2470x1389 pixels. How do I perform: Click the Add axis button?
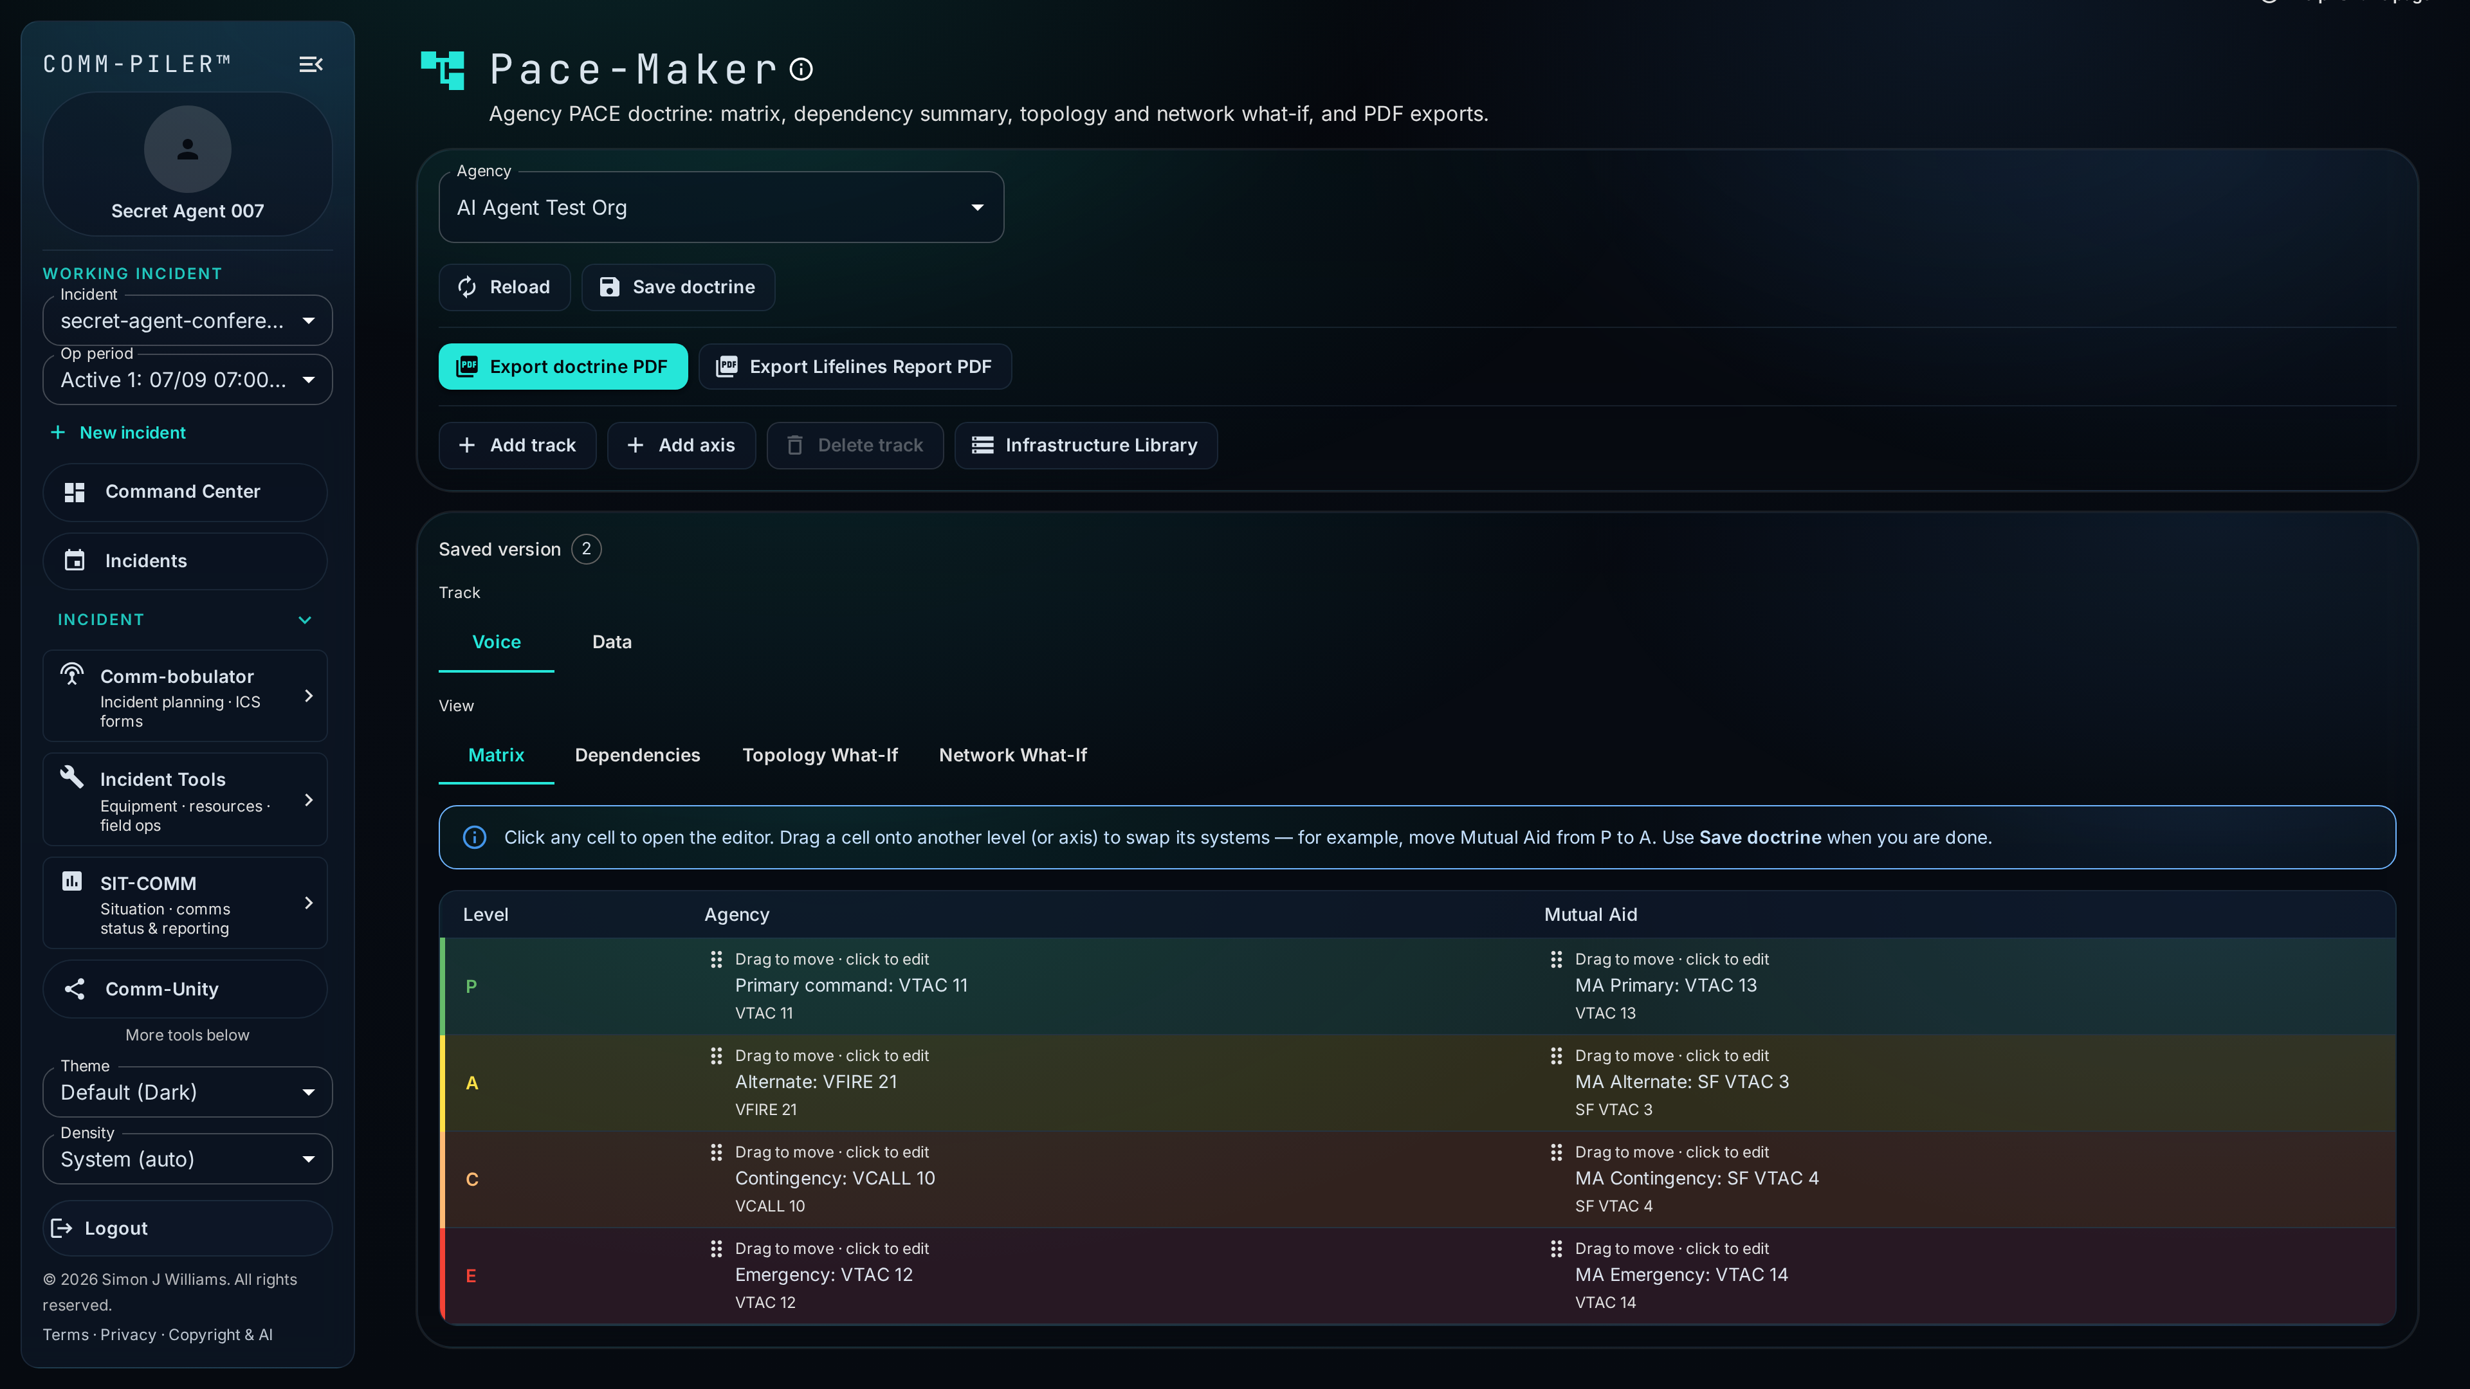pyautogui.click(x=682, y=445)
